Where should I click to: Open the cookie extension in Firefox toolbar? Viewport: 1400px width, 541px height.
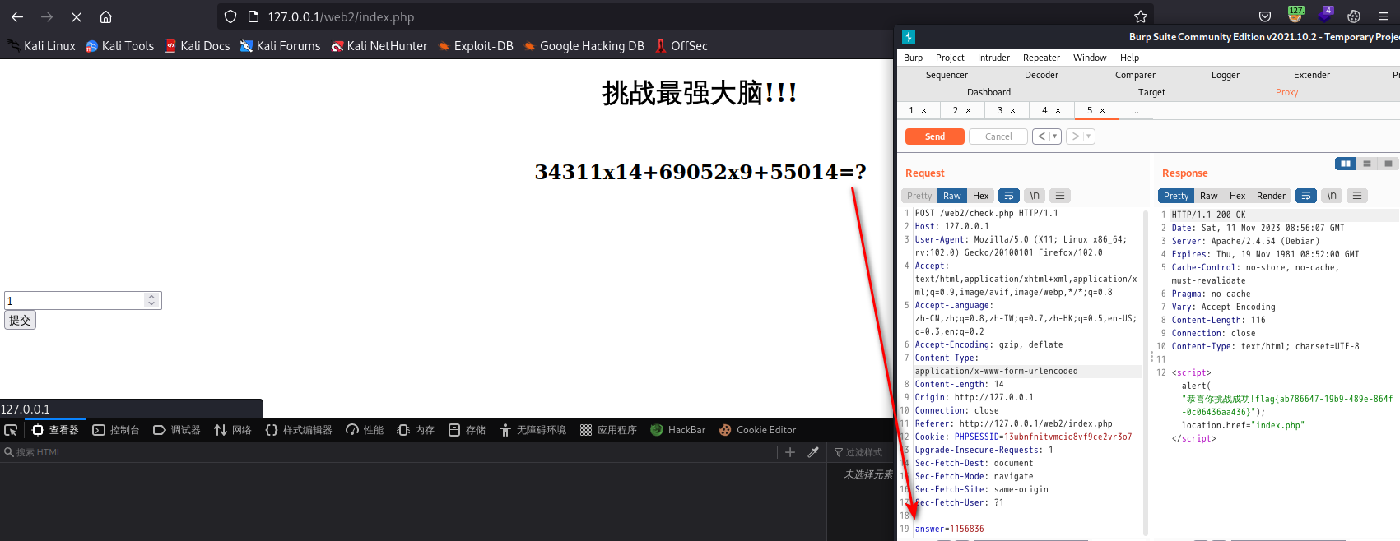(x=1354, y=16)
